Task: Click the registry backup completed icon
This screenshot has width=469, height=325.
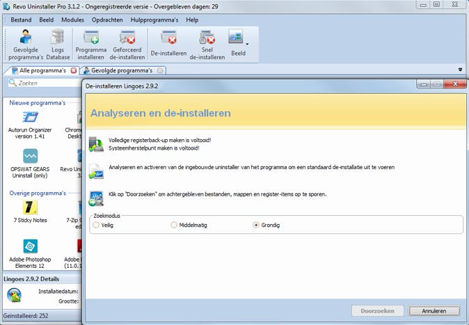Action: (x=96, y=144)
